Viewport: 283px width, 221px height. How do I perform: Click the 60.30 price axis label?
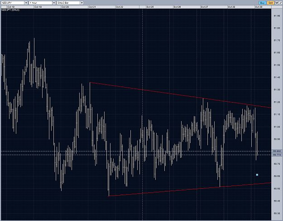click(x=277, y=213)
